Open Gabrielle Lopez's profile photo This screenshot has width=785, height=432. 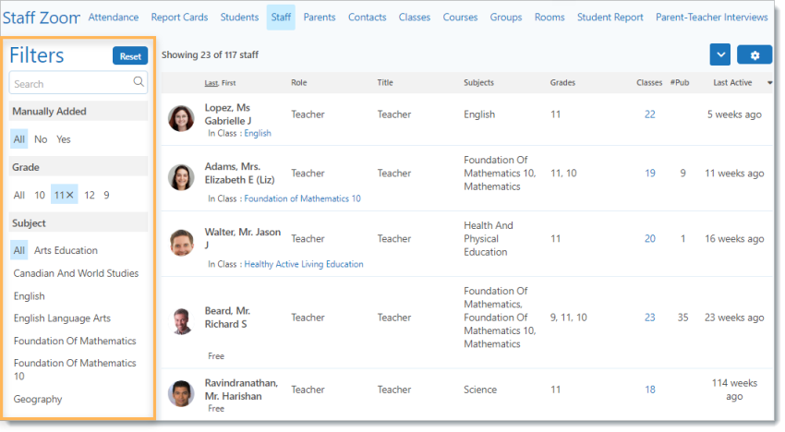click(181, 118)
